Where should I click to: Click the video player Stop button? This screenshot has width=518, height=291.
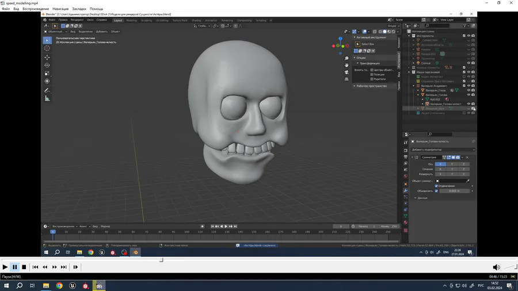click(x=24, y=267)
